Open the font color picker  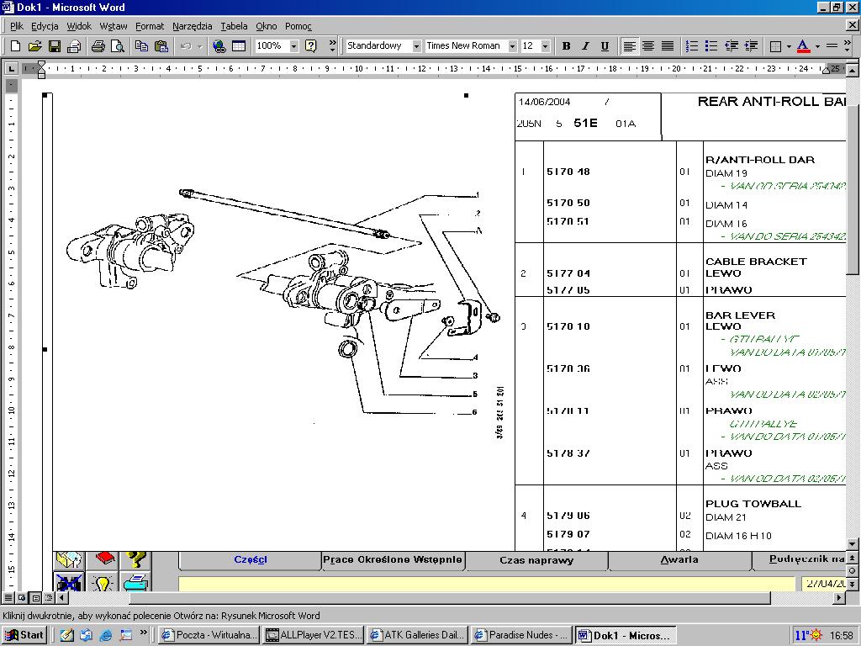tap(816, 46)
